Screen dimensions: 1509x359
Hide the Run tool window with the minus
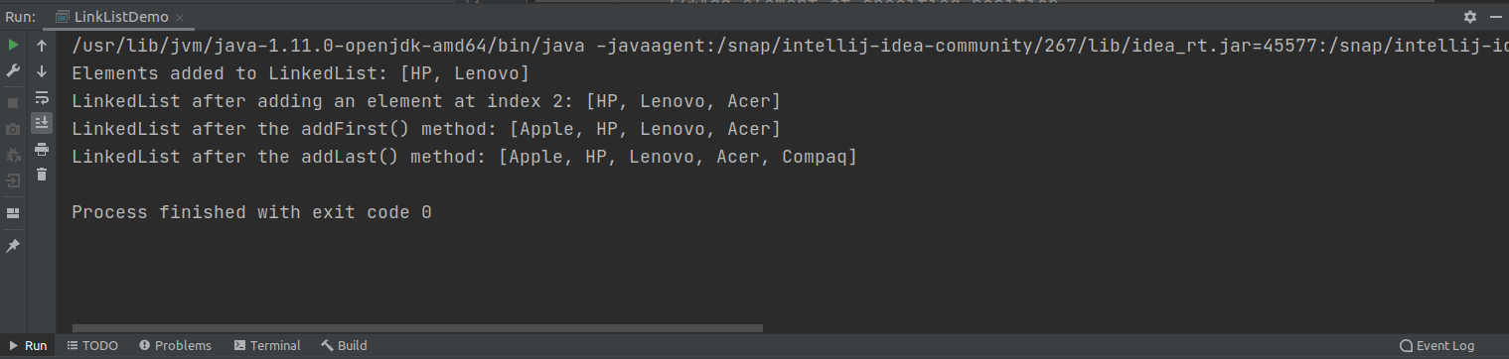pos(1493,17)
